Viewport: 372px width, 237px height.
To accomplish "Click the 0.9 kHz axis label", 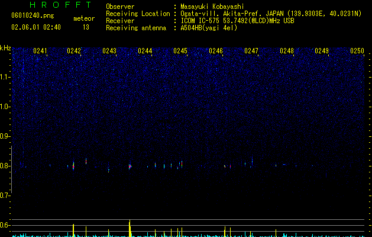I will [x=5, y=136].
